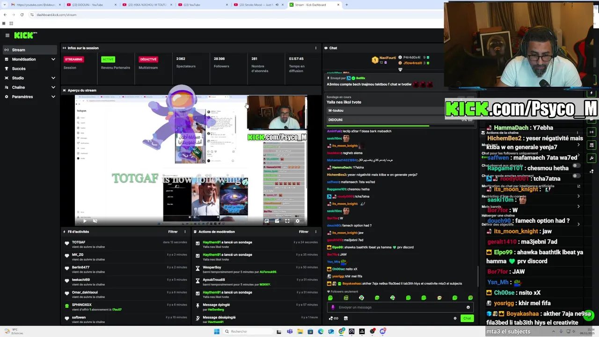This screenshot has height=337, width=599.
Task: Click the poll countdown progress bar
Action: pos(401,125)
